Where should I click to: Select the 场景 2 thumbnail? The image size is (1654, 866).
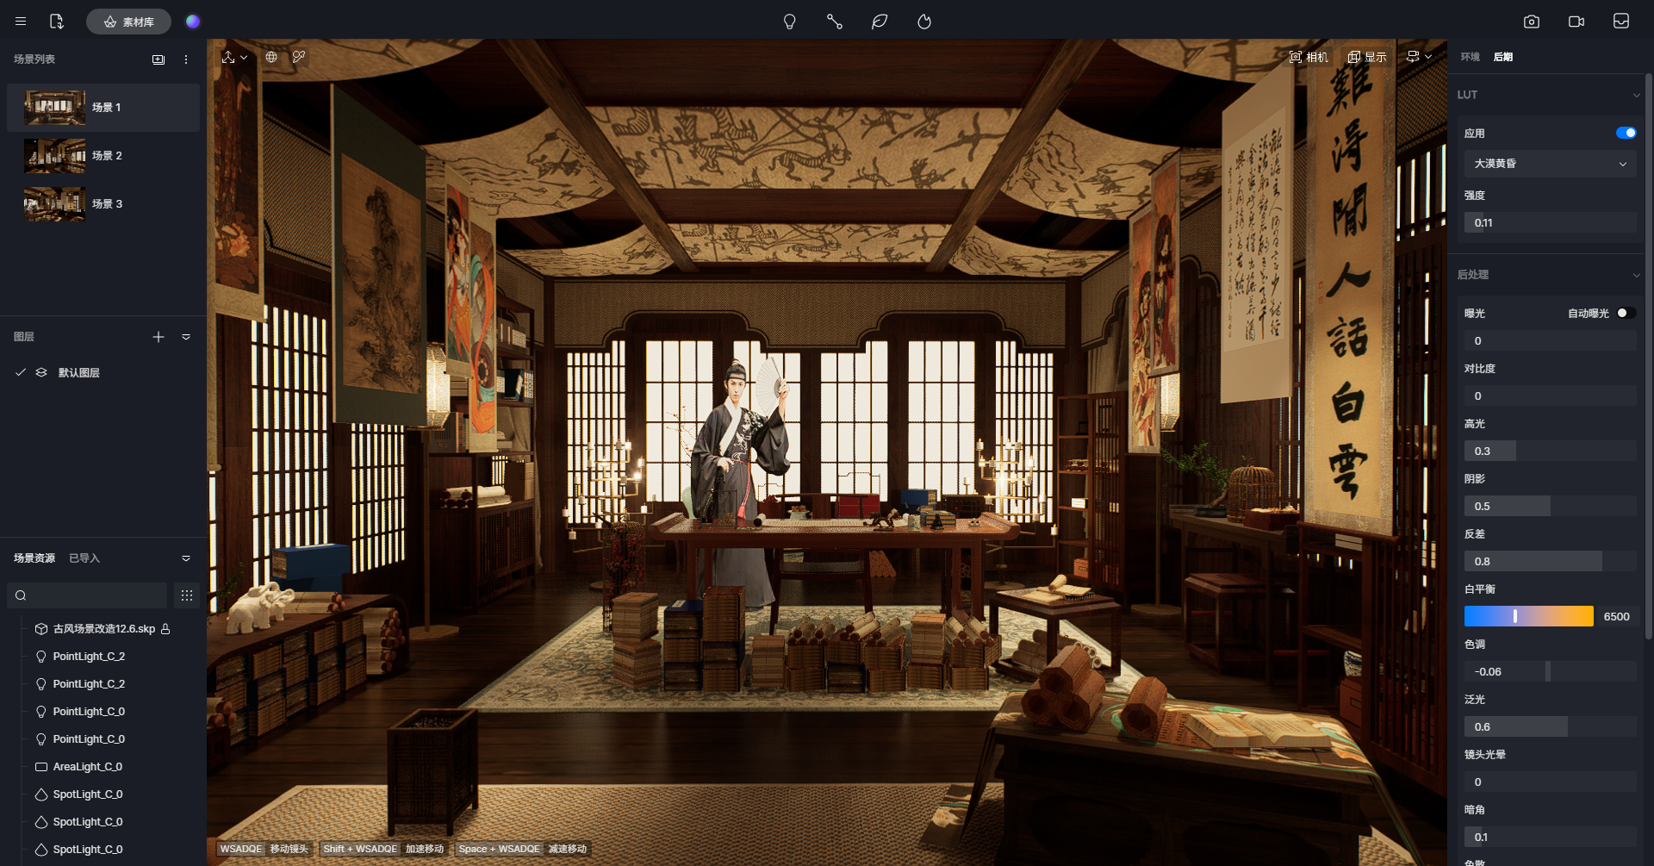coord(55,156)
